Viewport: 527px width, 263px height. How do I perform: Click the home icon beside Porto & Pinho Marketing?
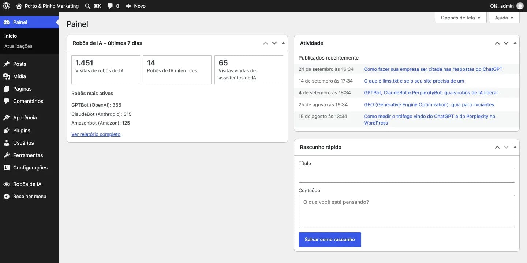(19, 6)
